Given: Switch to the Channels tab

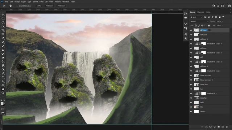Looking at the screenshot, I should pyautogui.click(x=200, y=12).
